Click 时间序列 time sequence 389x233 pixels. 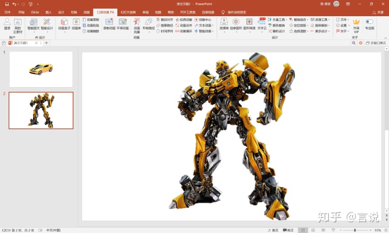pos(165,31)
